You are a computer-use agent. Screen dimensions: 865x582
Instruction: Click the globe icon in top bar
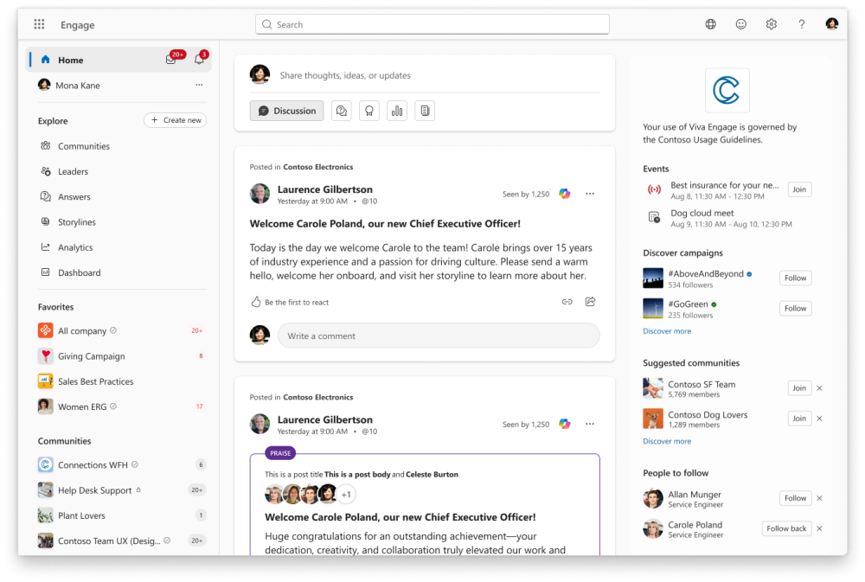coord(710,24)
